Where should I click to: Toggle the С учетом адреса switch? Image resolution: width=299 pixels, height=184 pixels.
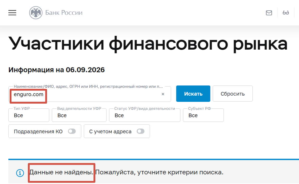coord(141,131)
